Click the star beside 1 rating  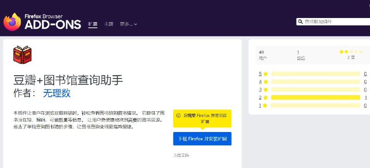pos(265,105)
